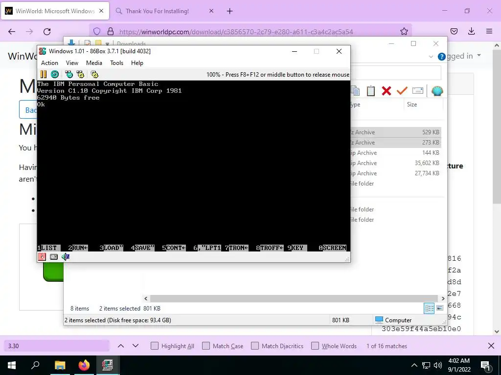The width and height of the screenshot is (501, 375).
Task: Click the tracking protection shield icon
Action: pos(97,31)
